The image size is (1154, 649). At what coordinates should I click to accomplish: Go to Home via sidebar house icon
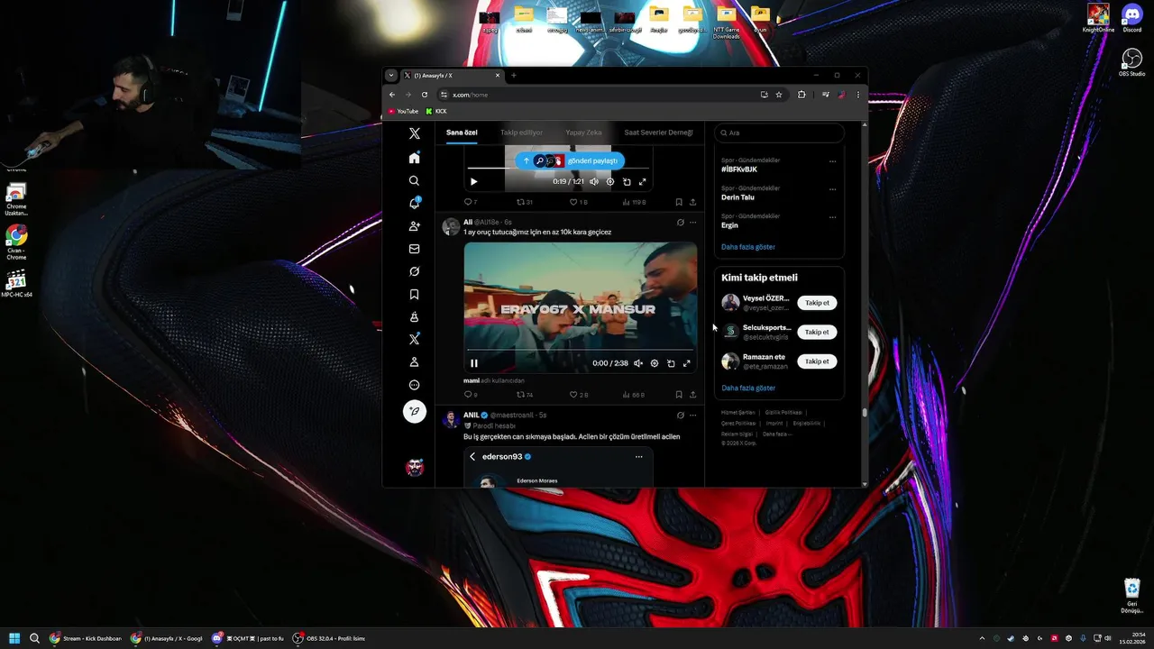point(414,158)
